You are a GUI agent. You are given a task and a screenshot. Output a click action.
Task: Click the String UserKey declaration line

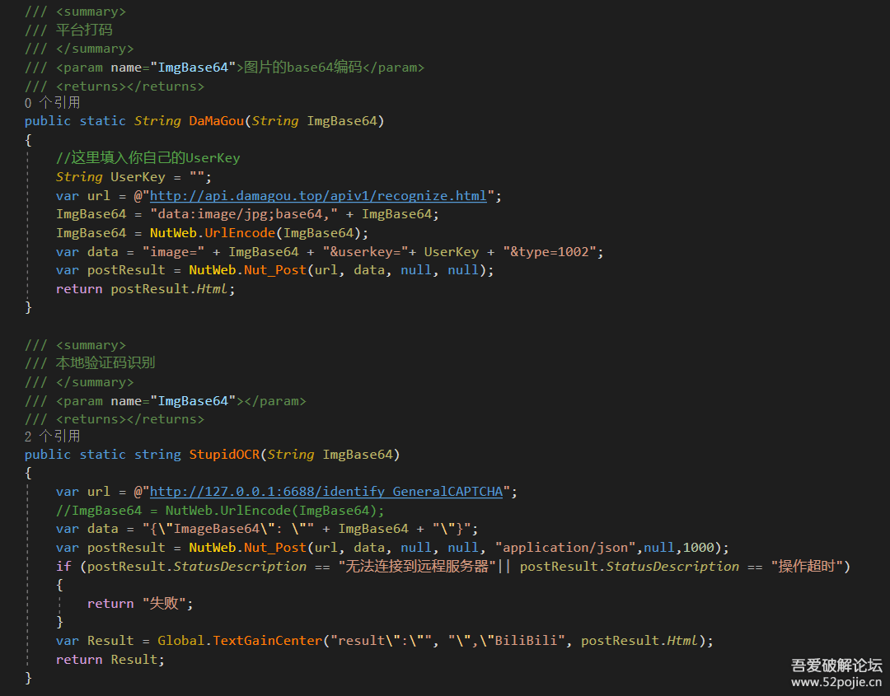134,177
